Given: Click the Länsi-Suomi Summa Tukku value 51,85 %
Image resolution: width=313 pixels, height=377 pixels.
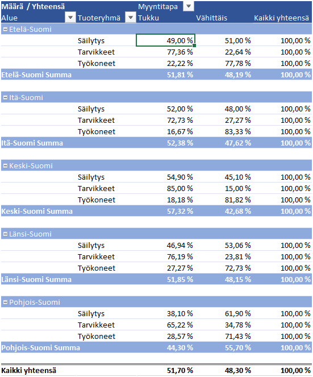Looking at the screenshot, I should (x=180, y=280).
